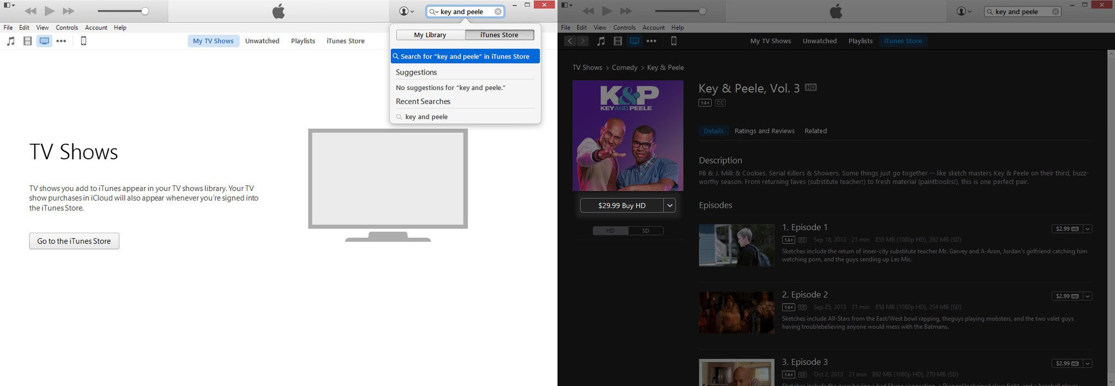Select iTunes Store tab in dark window
1115x386 pixels.
pyautogui.click(x=903, y=41)
